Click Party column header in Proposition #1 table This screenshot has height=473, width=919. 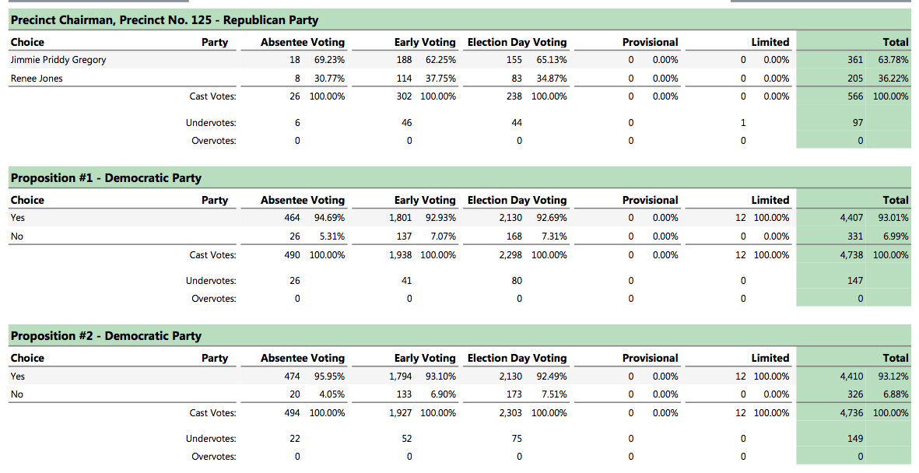click(x=215, y=200)
